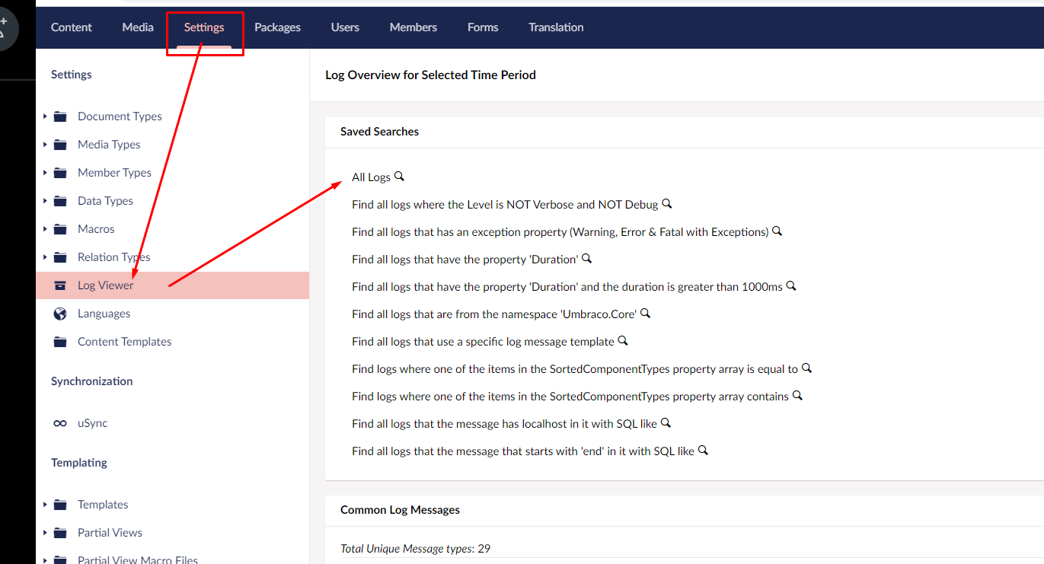Open Partial Views in the tree

pos(110,533)
